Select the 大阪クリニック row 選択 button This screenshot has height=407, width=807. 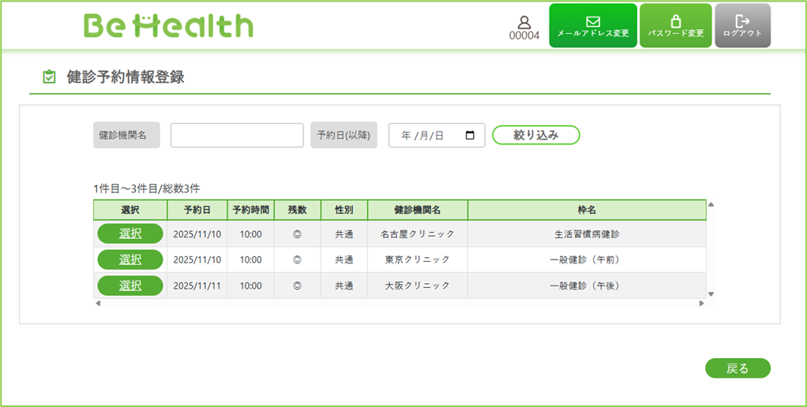tap(130, 286)
